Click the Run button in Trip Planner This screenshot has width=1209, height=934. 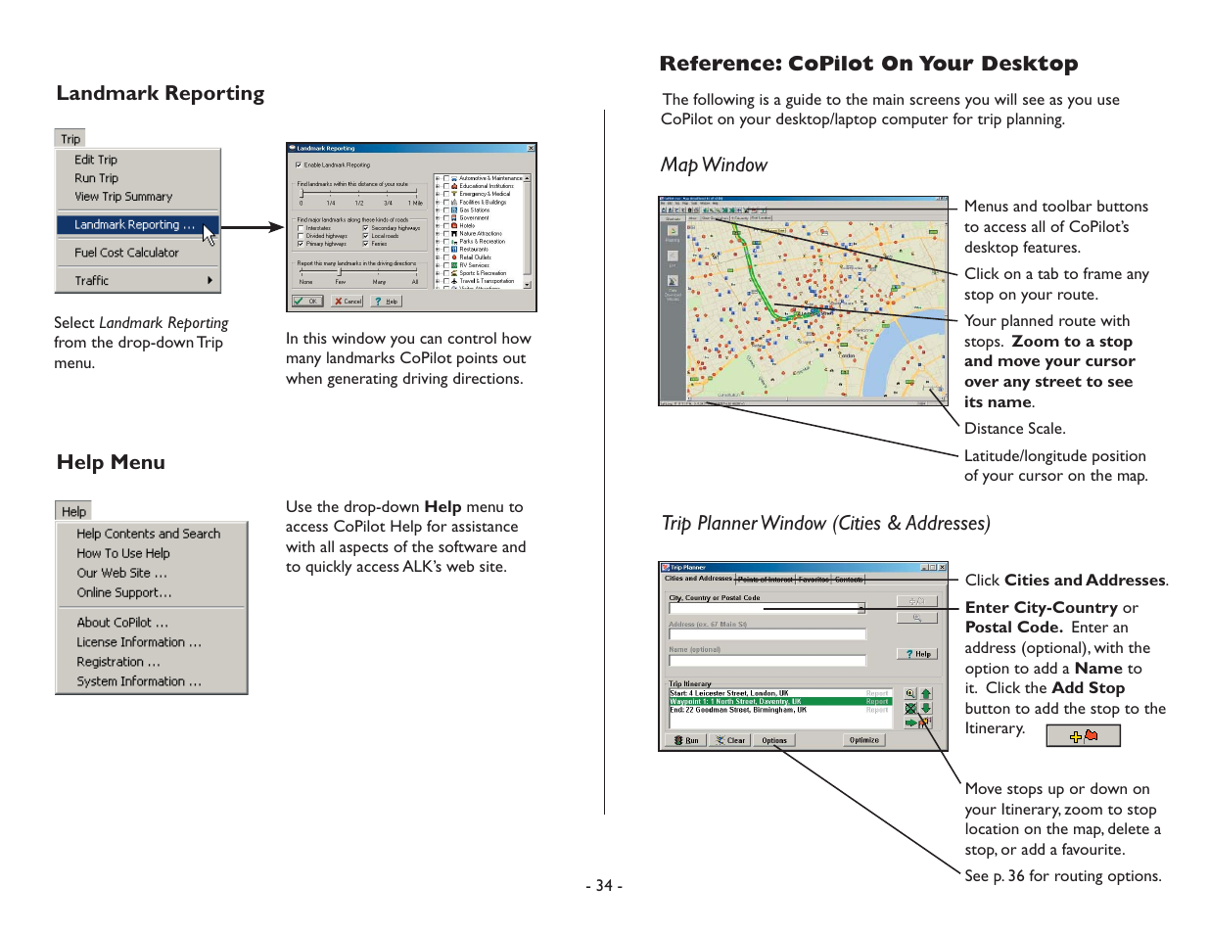click(685, 740)
